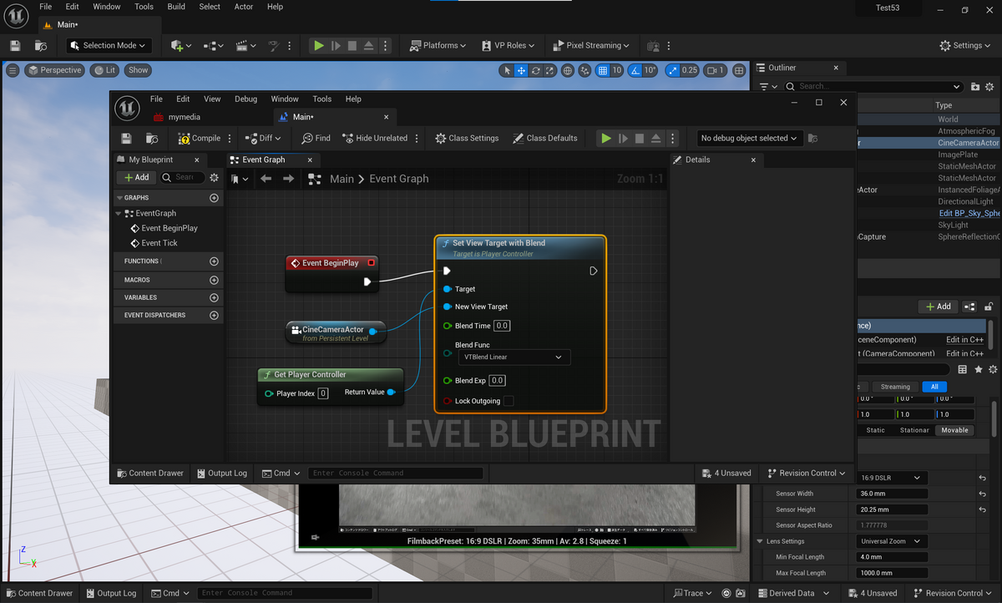Click the Hide Unrelated button
The image size is (1002, 603).
[x=375, y=139]
